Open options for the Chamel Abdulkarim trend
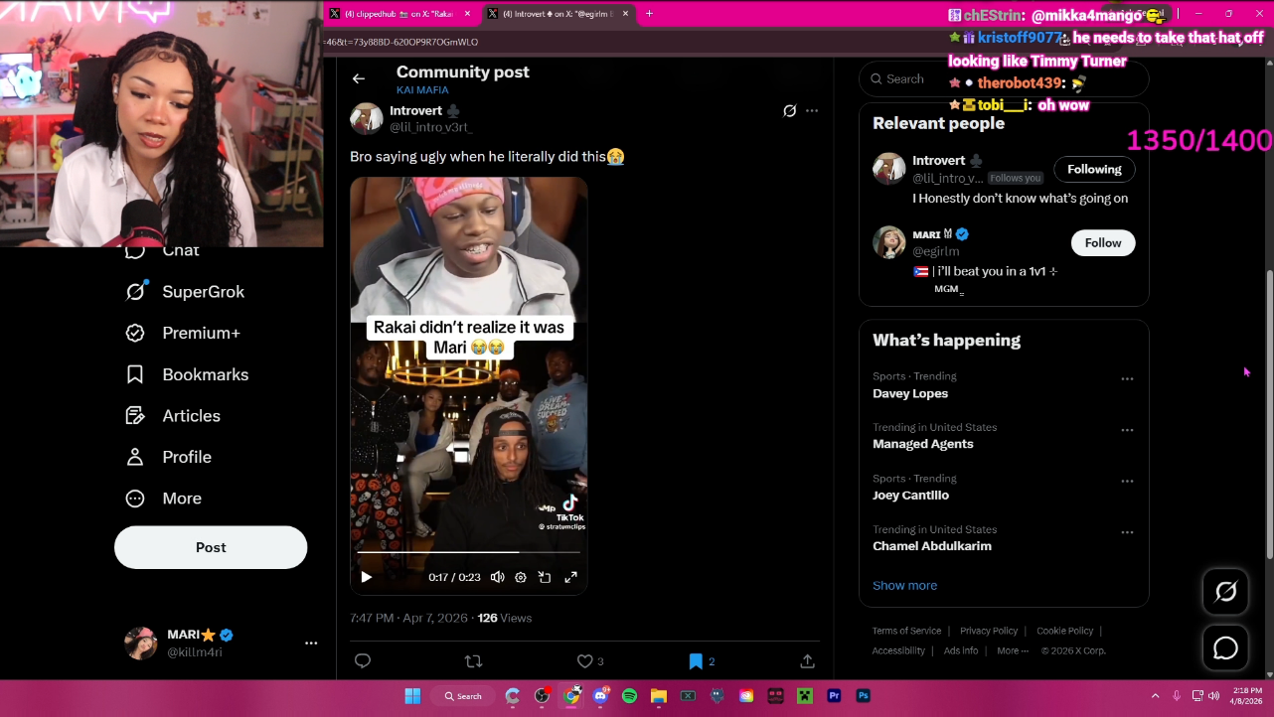 [1127, 532]
